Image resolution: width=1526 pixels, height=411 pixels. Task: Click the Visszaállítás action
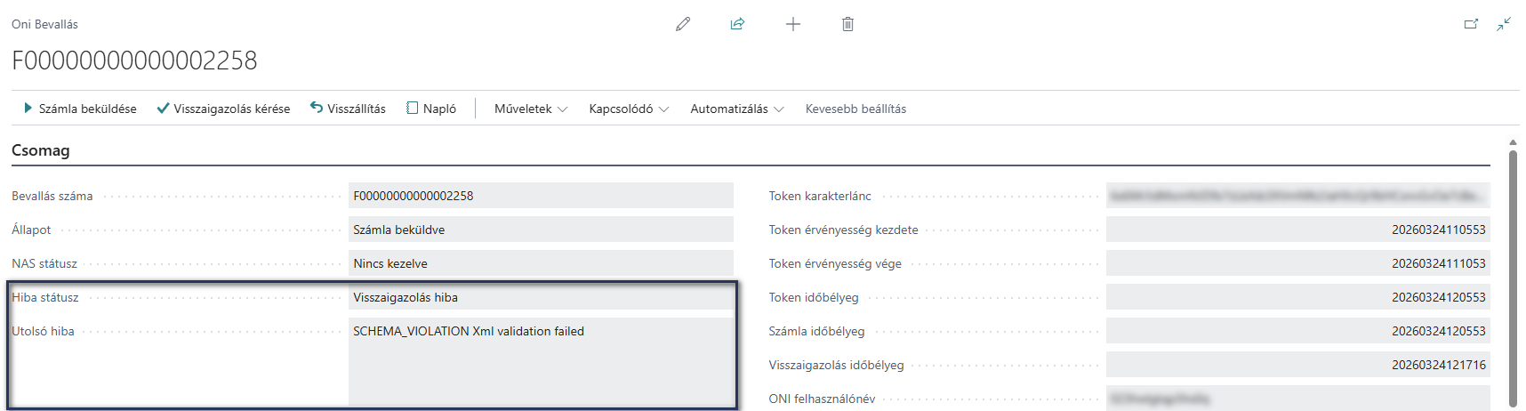[348, 109]
